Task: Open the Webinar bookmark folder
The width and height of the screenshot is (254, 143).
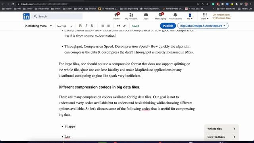Action: (x=91, y=9)
